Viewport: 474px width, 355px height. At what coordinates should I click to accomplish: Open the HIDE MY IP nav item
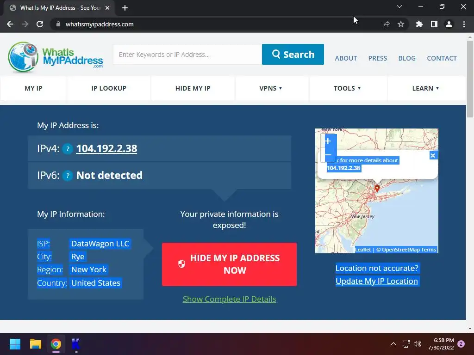click(x=193, y=88)
